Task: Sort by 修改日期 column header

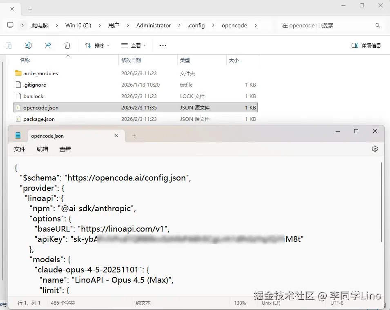Action: point(131,60)
